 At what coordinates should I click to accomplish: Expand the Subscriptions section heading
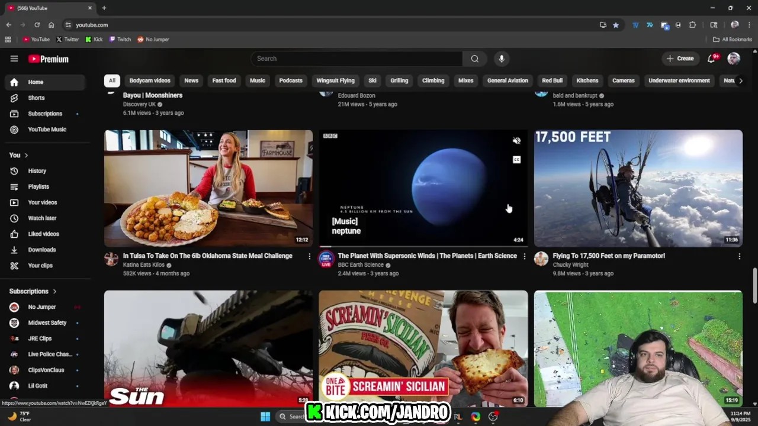(x=33, y=291)
